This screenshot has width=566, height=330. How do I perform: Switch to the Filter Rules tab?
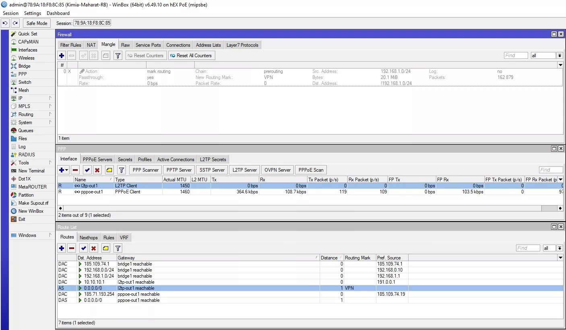pos(70,45)
